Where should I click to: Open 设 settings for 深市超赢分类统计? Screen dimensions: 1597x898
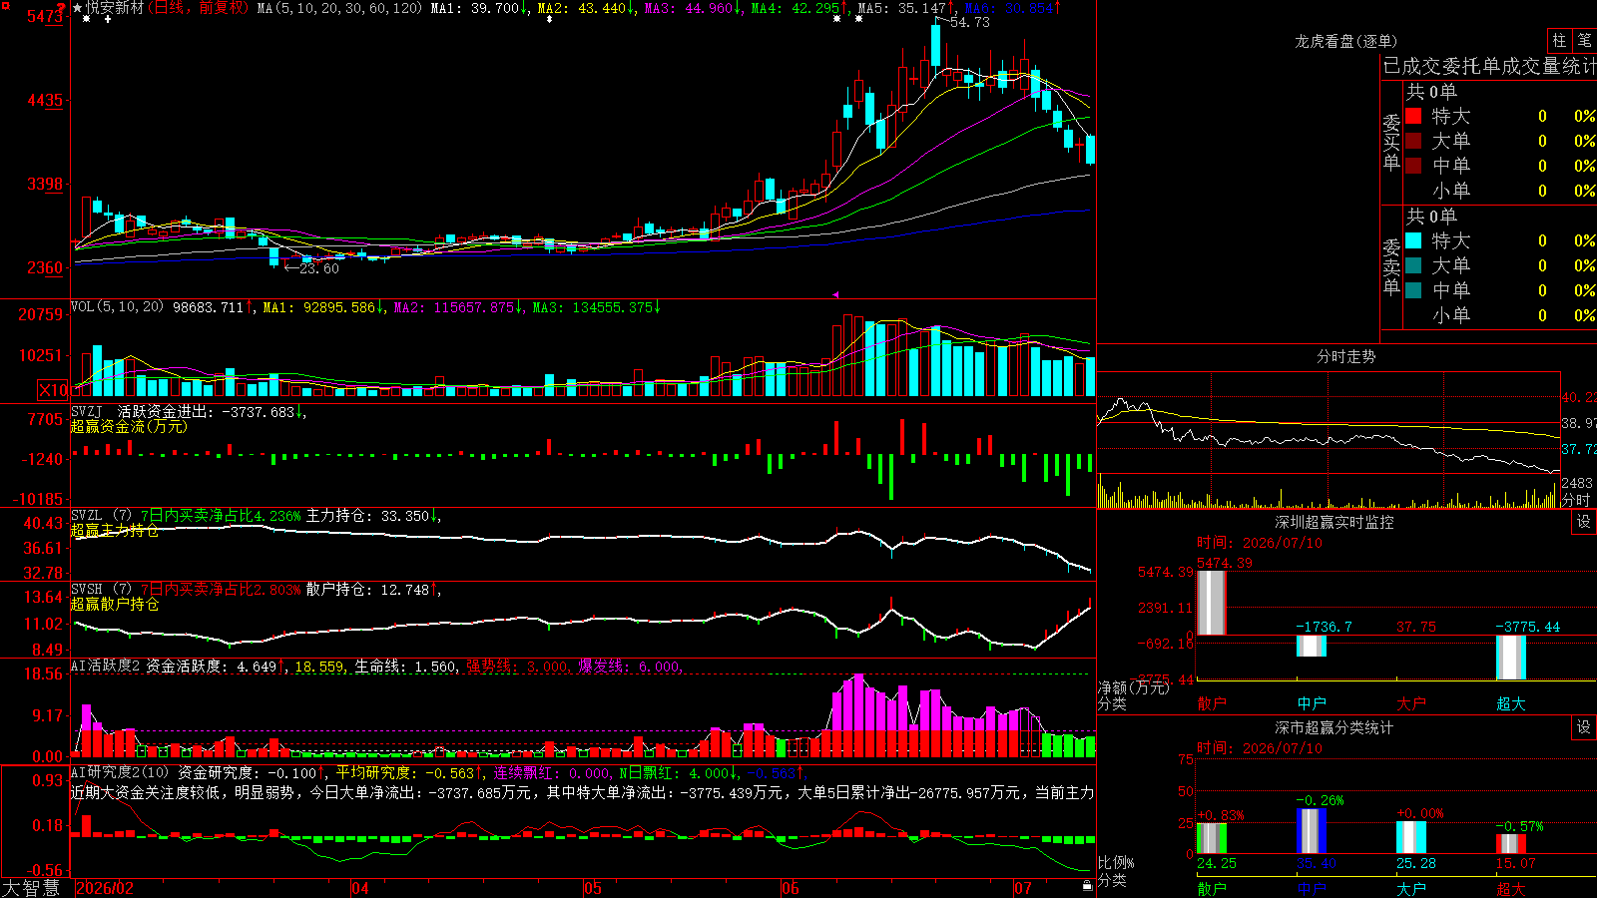(x=1584, y=727)
